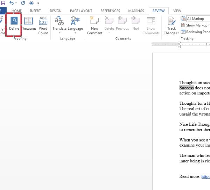This screenshot has width=210, height=190.
Task: Click the highlighted word Success in document
Action: point(187,88)
